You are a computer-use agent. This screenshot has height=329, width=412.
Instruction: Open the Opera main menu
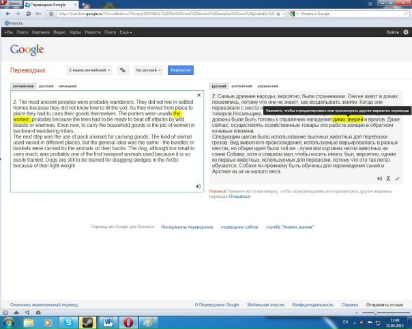tap(12, 3)
